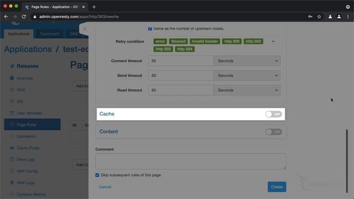Click the Connect timeout value field

[181, 61]
